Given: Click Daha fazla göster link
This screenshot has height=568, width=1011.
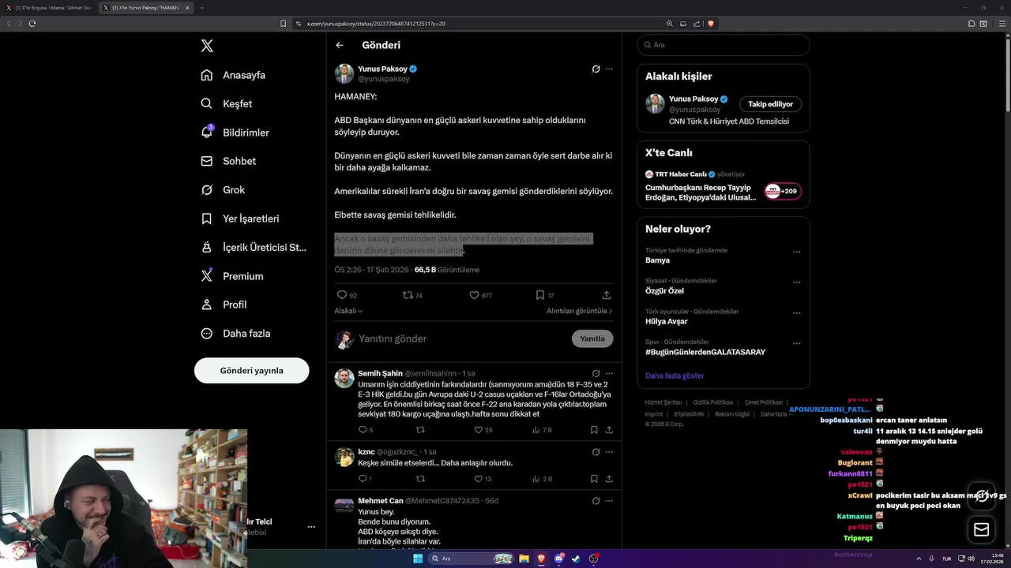Looking at the screenshot, I should [x=675, y=376].
